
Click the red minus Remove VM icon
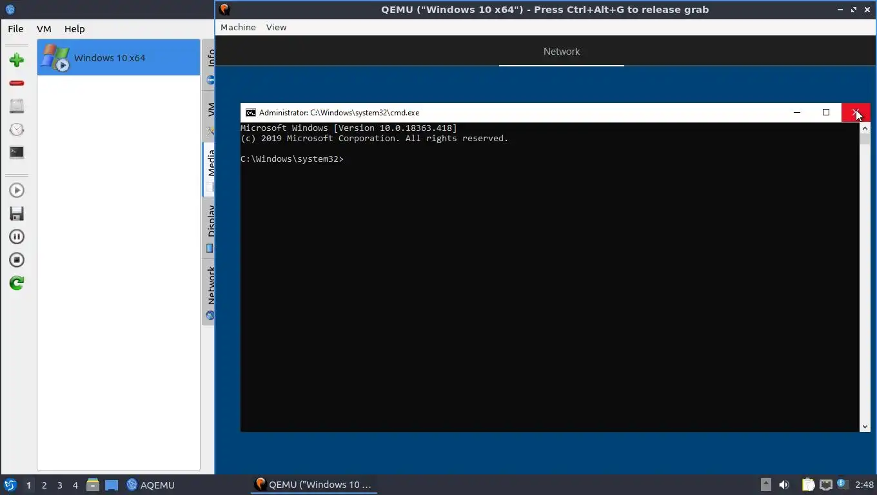point(17,83)
